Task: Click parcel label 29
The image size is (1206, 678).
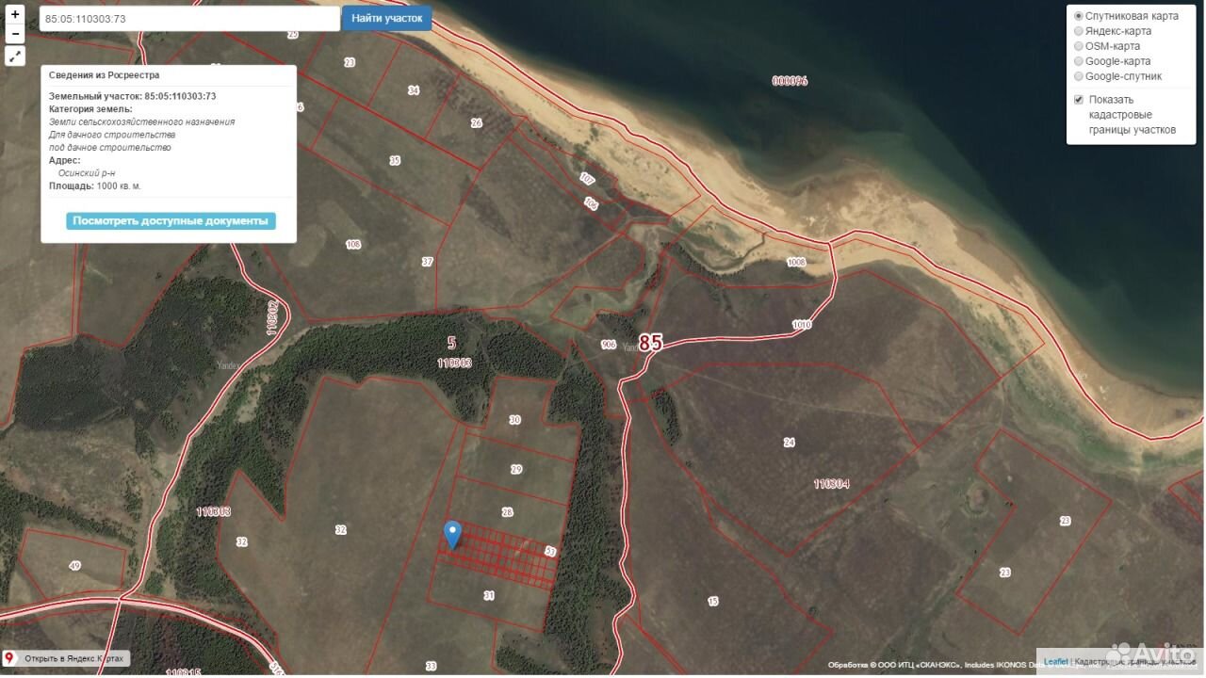Action: [516, 469]
